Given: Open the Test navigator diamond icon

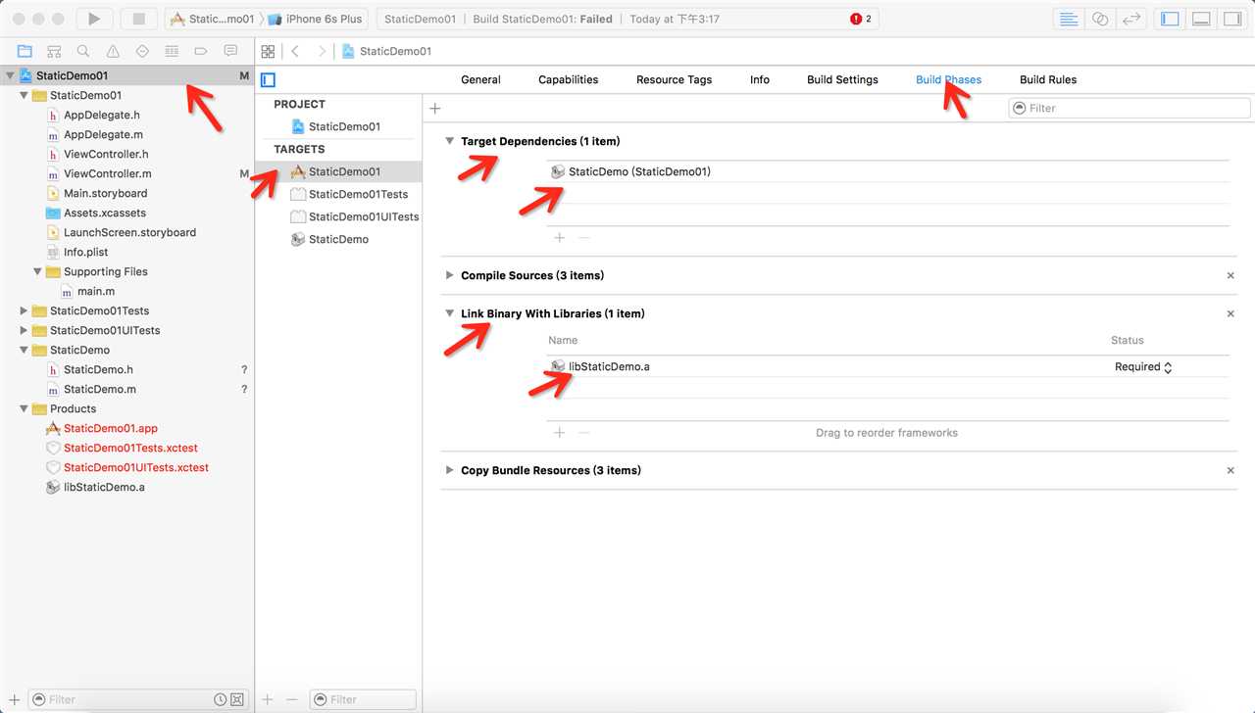Looking at the screenshot, I should [x=142, y=51].
